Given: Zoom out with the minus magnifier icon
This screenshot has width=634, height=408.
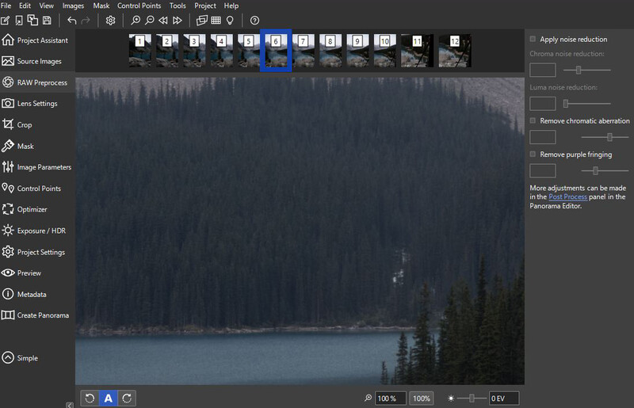Looking at the screenshot, I should click(150, 21).
